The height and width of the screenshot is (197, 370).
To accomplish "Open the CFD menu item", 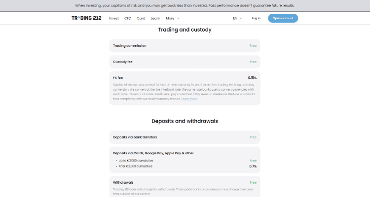I will coord(128,18).
